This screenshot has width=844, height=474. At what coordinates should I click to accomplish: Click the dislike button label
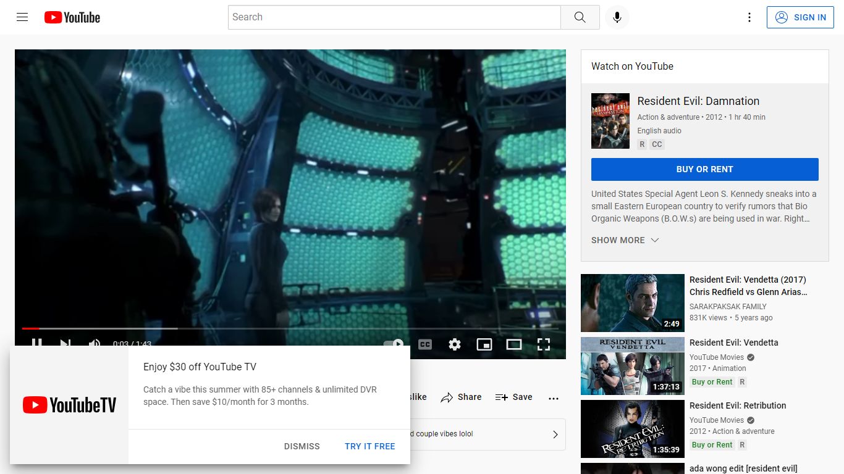click(x=418, y=397)
